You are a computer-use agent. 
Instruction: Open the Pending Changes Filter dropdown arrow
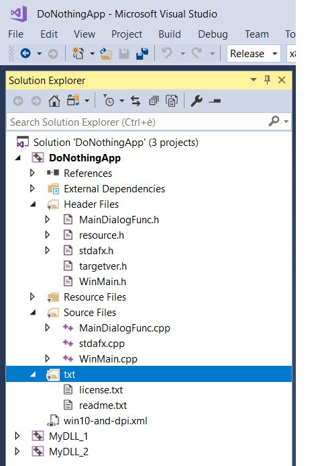point(122,101)
